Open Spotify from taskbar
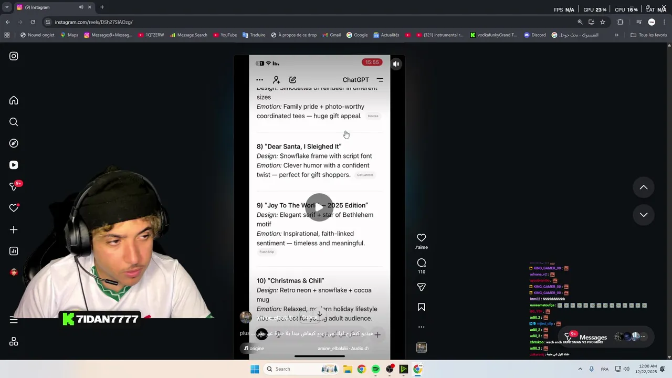 (x=375, y=369)
